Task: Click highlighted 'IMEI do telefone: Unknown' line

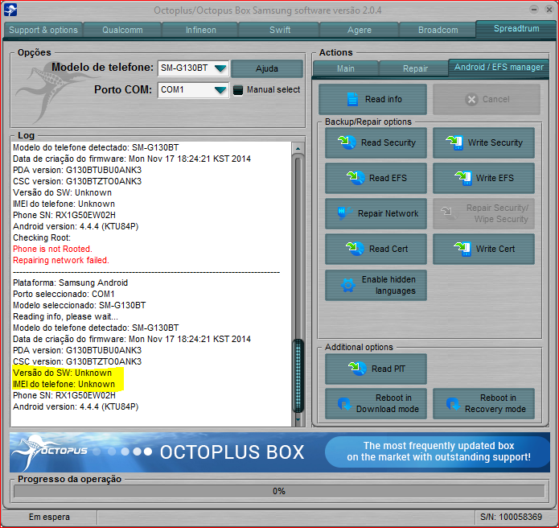Action: pos(64,384)
